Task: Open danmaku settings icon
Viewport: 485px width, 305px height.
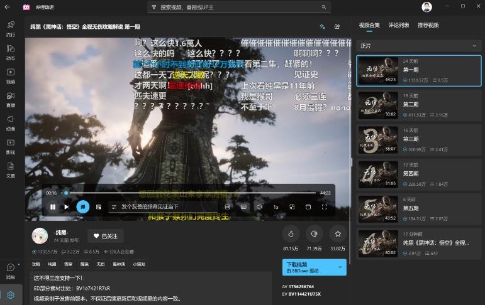Action: click(99, 207)
